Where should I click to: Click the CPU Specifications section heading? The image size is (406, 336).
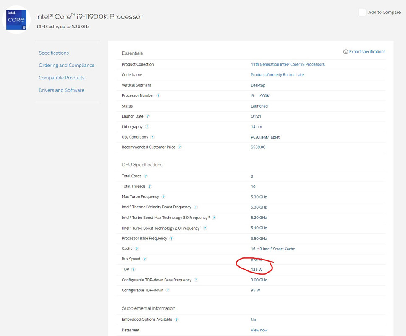pyautogui.click(x=142, y=165)
